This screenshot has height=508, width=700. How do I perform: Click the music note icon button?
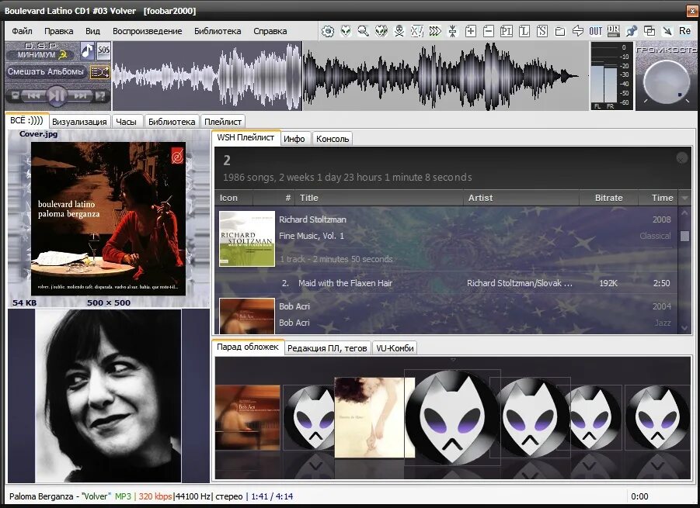point(88,51)
